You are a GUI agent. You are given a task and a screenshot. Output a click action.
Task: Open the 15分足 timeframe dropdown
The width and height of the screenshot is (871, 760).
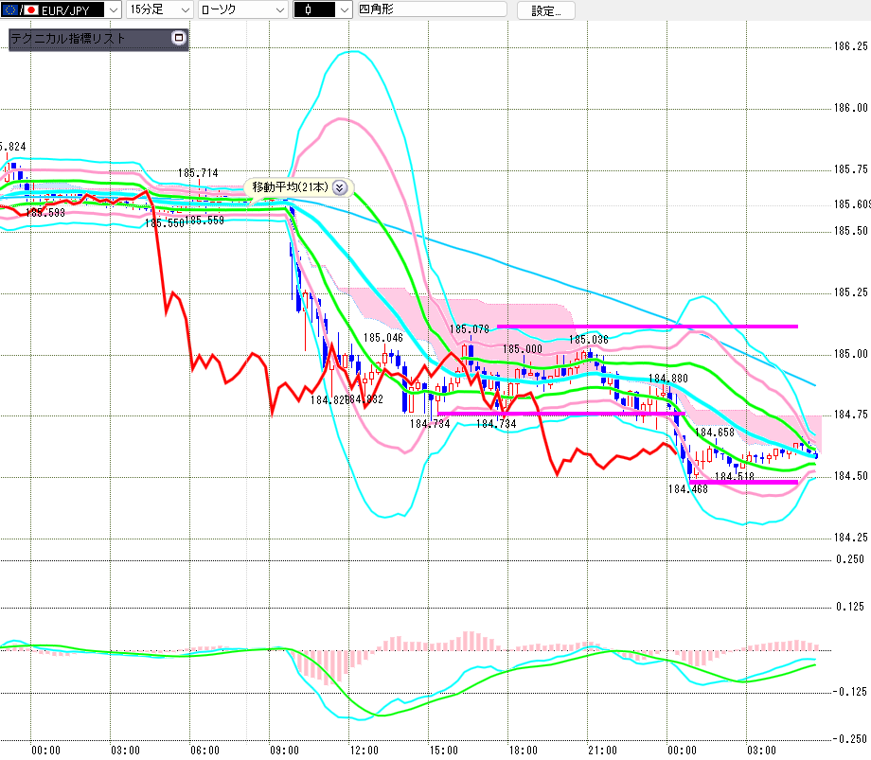(x=185, y=10)
